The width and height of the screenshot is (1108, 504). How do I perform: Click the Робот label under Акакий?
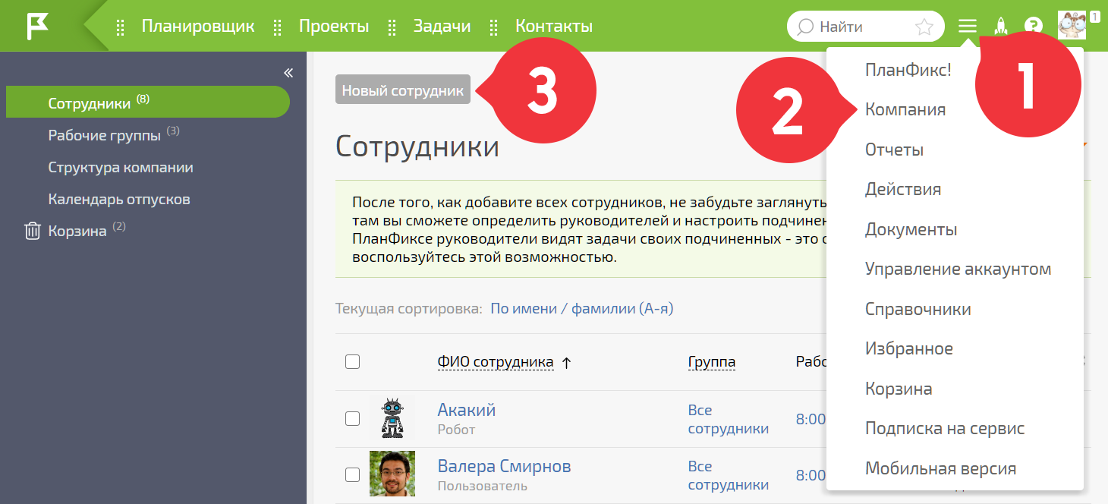coord(456,430)
